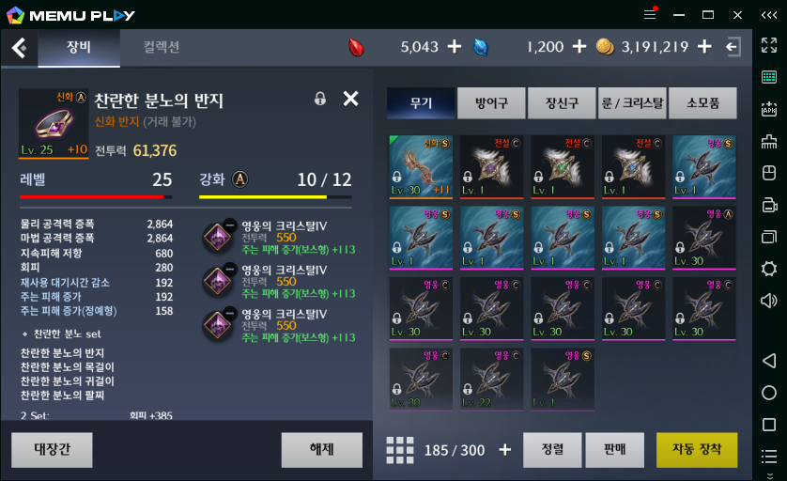The width and height of the screenshot is (787, 481).
Task: Remove the third 영웅의 크리스탈IV
Action: pos(229,313)
